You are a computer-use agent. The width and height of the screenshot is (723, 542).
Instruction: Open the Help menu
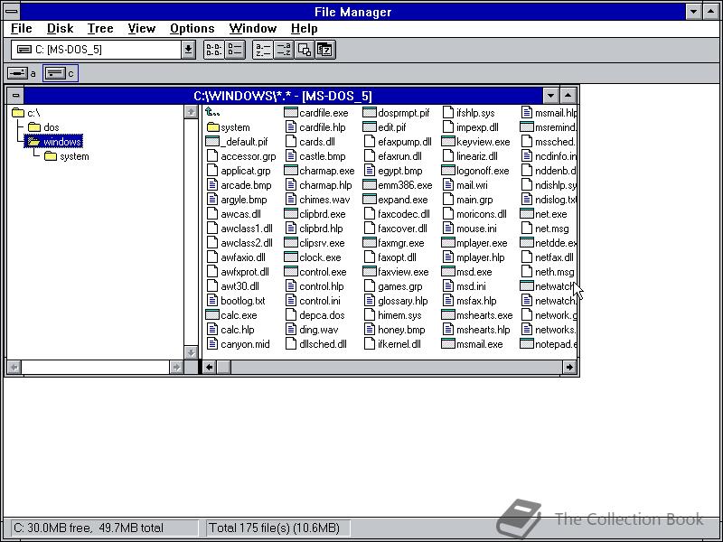pyautogui.click(x=304, y=29)
